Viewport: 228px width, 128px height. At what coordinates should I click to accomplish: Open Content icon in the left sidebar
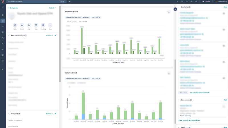click(3, 32)
